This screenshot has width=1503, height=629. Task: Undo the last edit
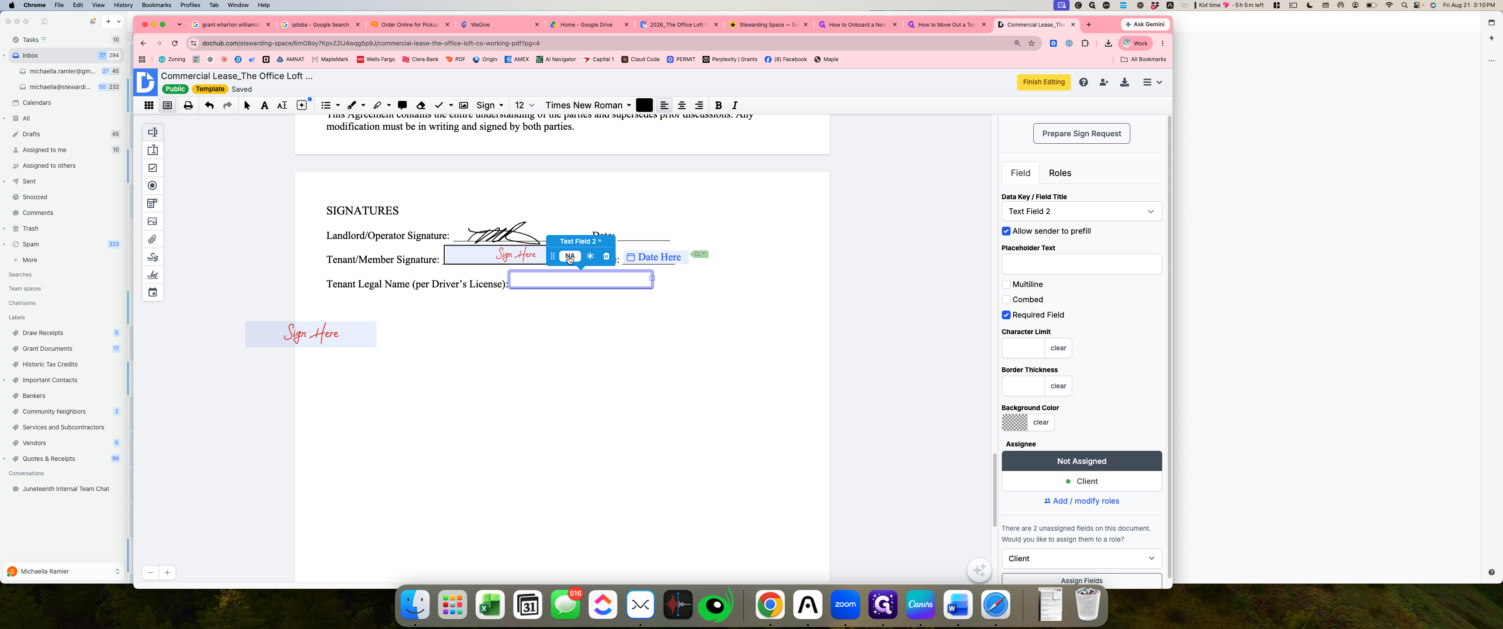(209, 105)
